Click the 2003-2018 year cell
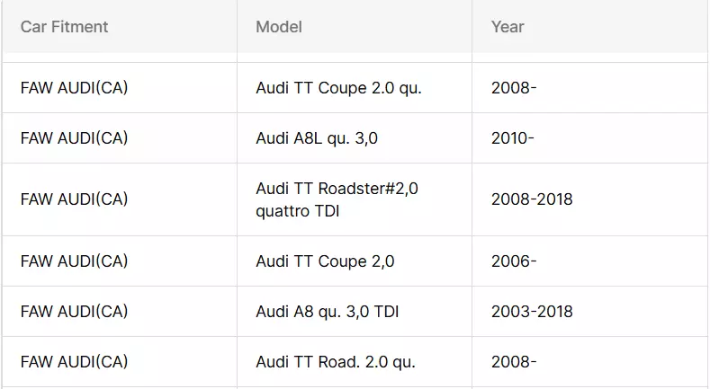Viewport: 710px width, 389px height. 532,312
